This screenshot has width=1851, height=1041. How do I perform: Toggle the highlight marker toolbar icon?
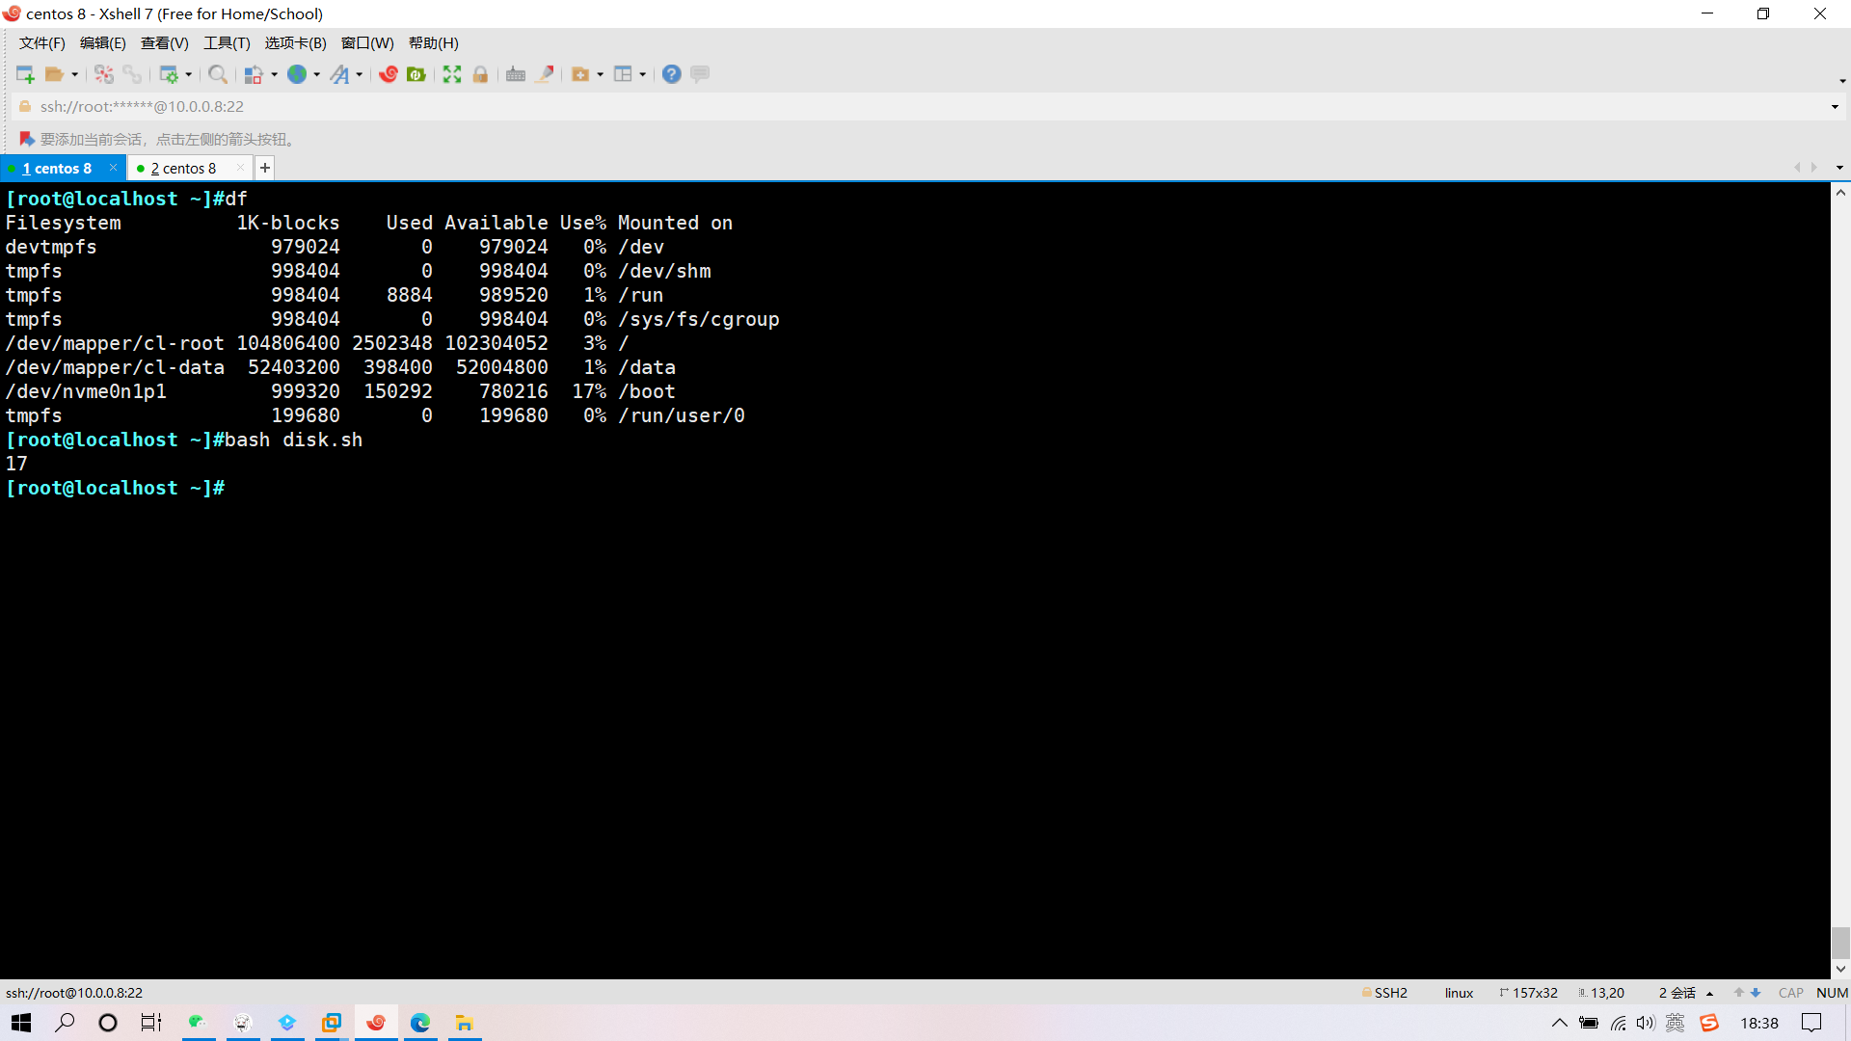(x=545, y=74)
